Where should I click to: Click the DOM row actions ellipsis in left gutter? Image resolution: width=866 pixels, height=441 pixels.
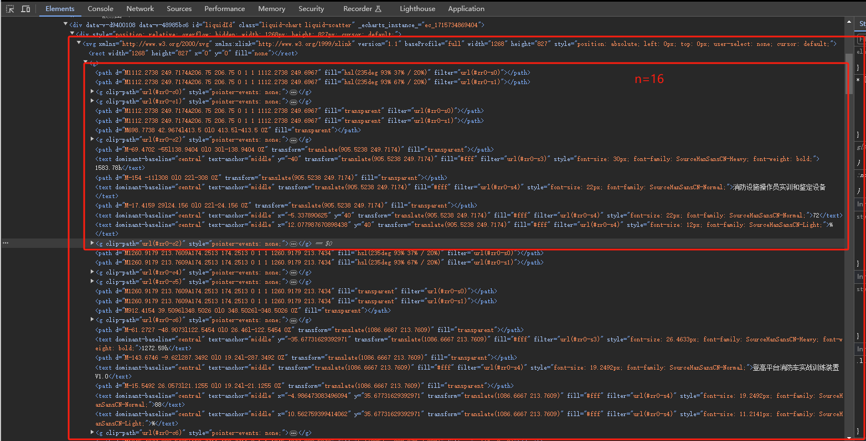6,243
